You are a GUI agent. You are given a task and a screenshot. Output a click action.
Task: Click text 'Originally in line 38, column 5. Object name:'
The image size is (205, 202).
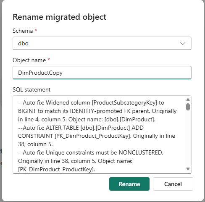pos(75,161)
